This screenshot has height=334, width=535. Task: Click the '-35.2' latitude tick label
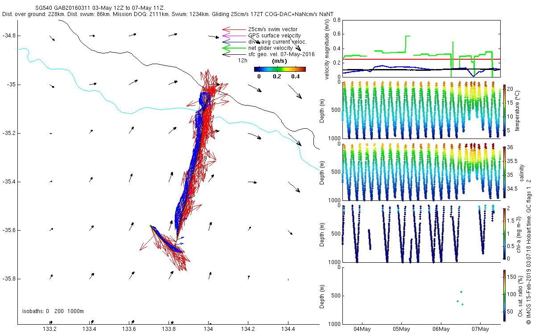[x=9, y=133]
